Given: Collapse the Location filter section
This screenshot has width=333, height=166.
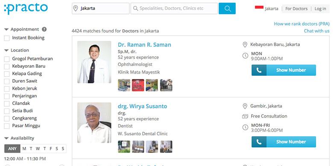Looking at the screenshot, I should coord(6,50).
